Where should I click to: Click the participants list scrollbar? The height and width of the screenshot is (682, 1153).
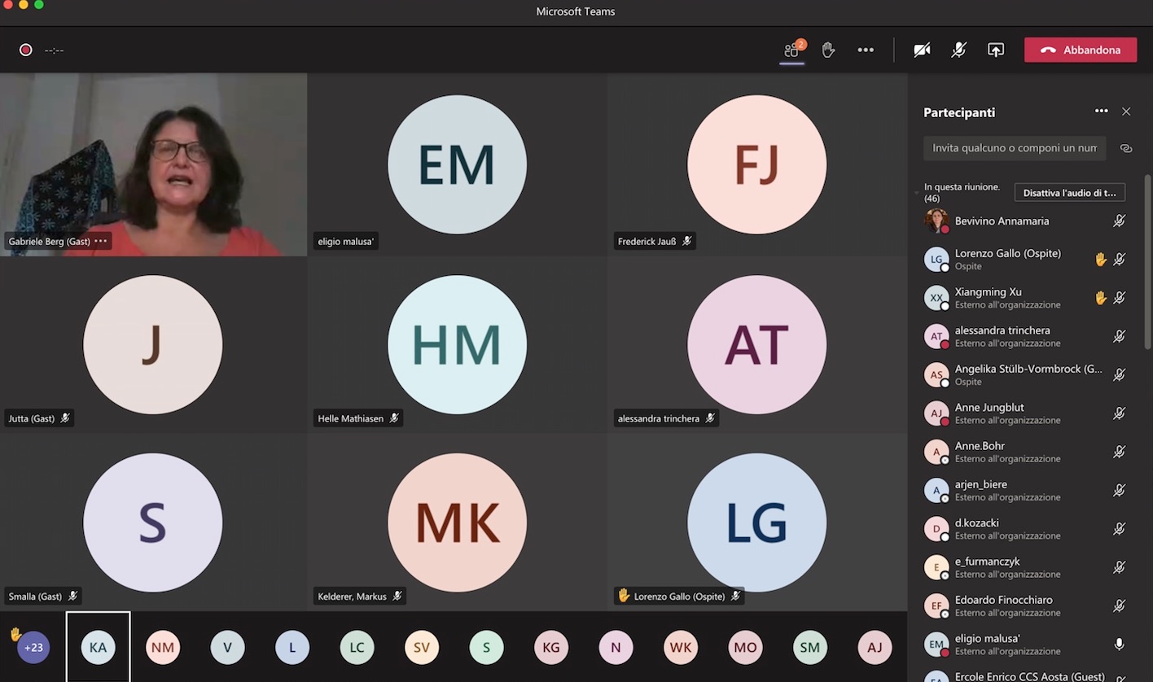(x=1148, y=262)
